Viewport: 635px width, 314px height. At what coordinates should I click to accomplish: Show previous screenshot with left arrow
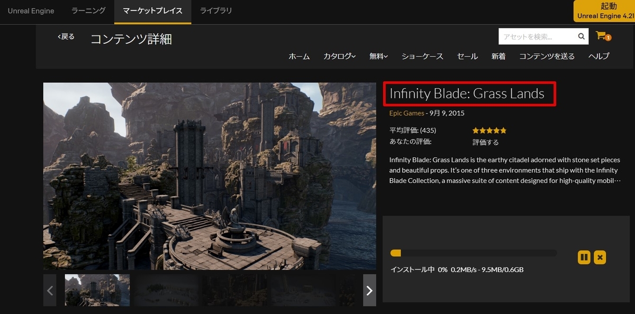tap(50, 290)
